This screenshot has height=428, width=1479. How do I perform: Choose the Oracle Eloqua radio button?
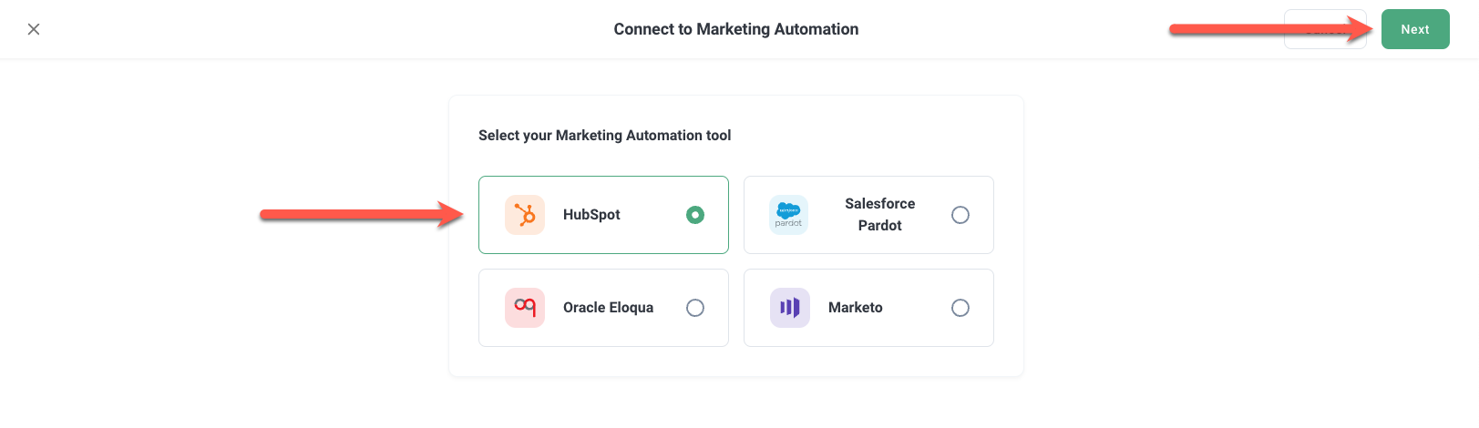click(695, 308)
